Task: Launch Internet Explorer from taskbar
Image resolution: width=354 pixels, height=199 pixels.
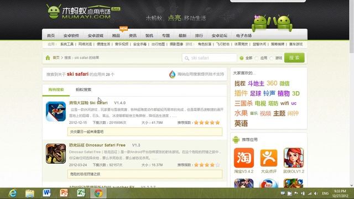Action: (x=13, y=193)
